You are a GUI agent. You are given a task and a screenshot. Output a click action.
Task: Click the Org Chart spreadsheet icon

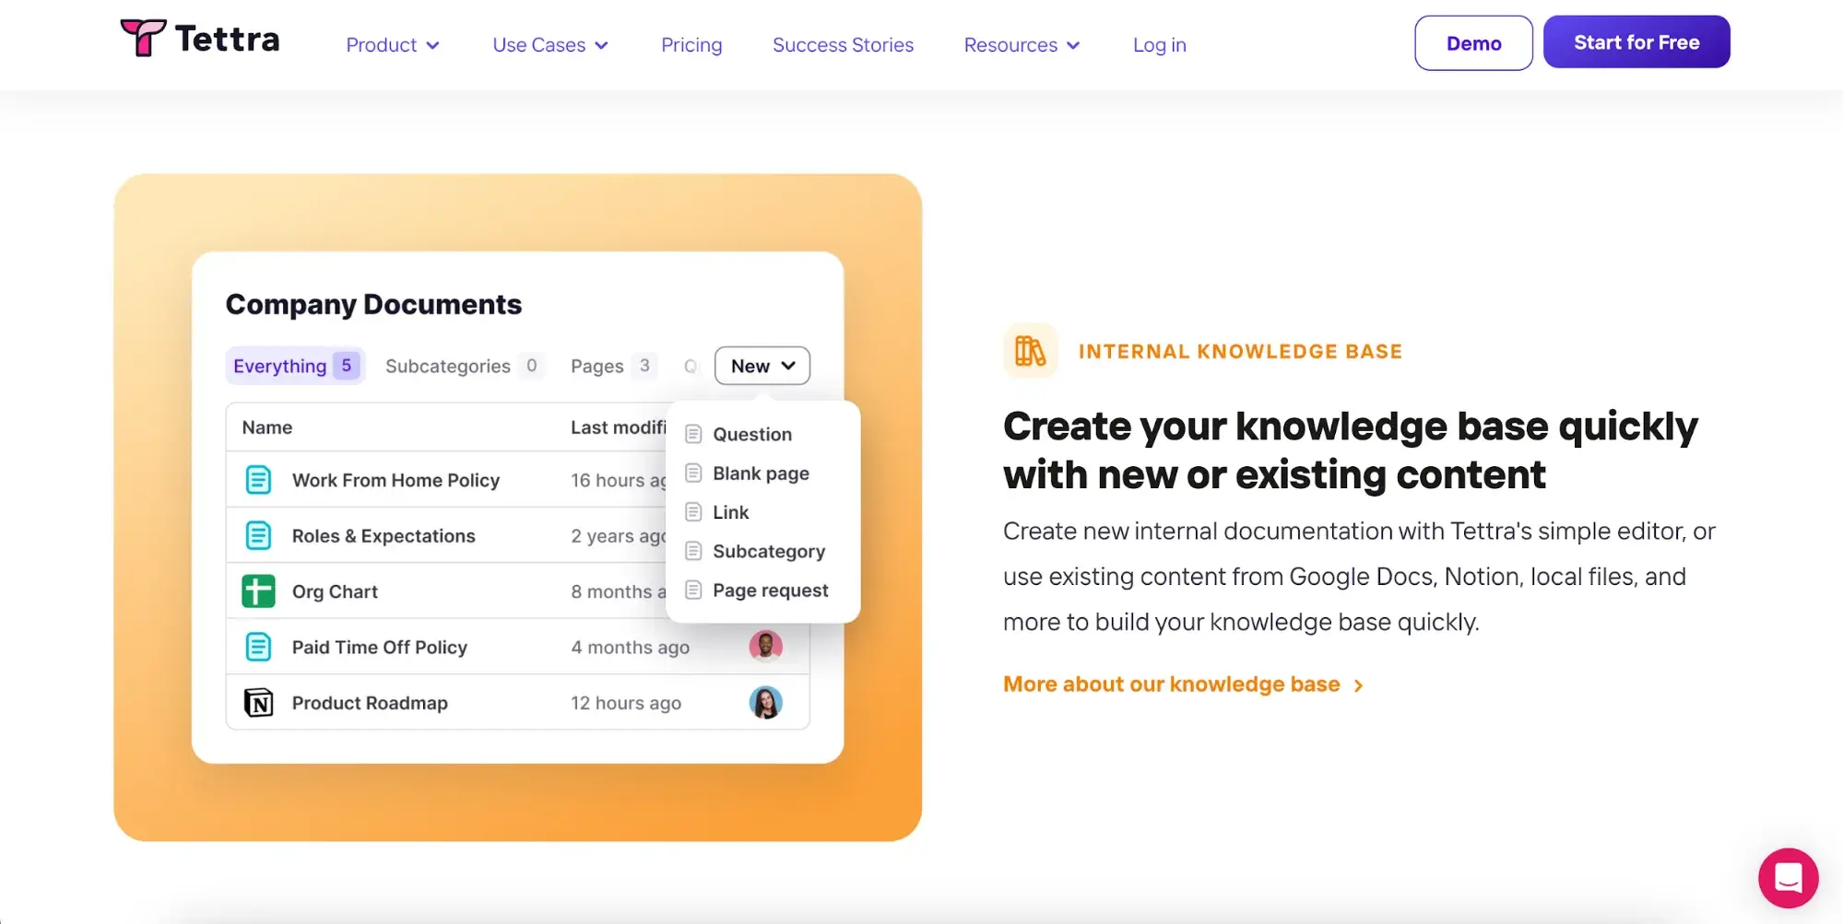tap(258, 591)
